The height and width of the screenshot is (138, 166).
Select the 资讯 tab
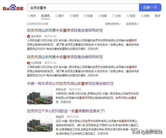[x=46, y=16]
